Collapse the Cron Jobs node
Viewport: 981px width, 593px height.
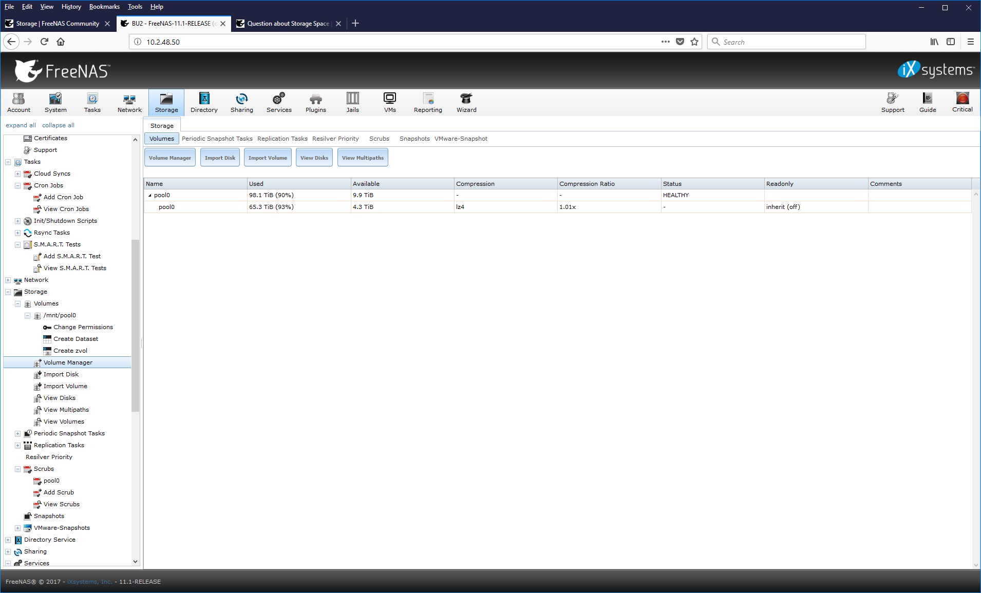(17, 186)
